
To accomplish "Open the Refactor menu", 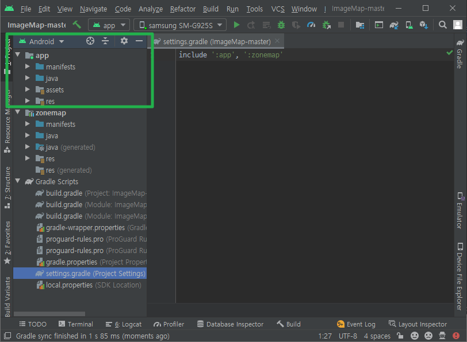I will [x=183, y=9].
